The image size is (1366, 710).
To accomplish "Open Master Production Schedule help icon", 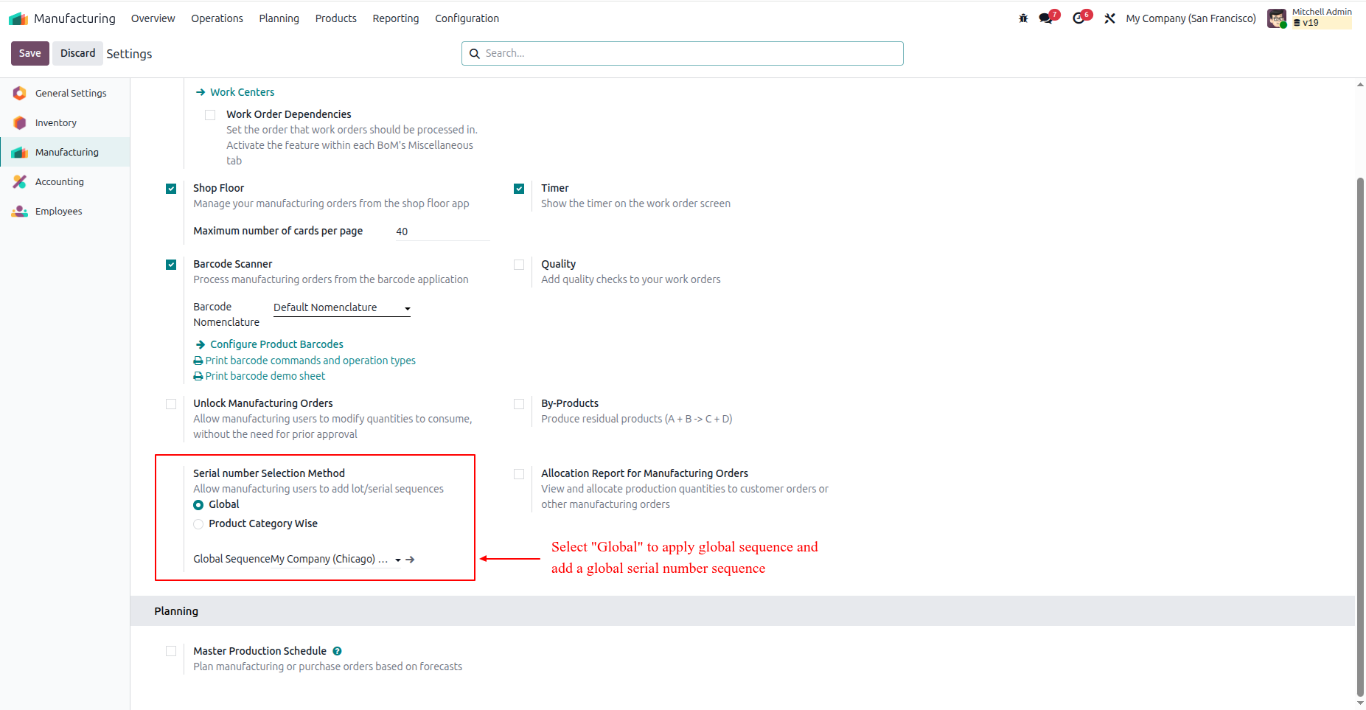I will [x=337, y=651].
